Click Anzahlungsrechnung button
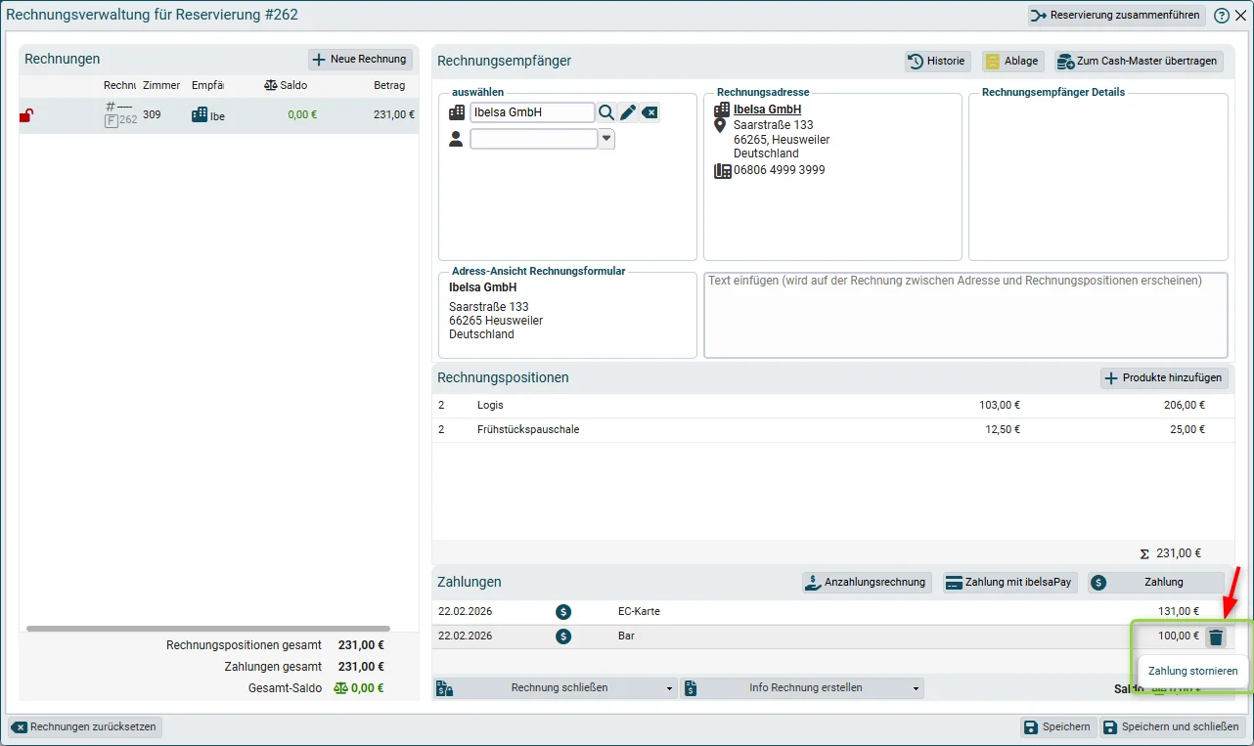 coord(867,583)
